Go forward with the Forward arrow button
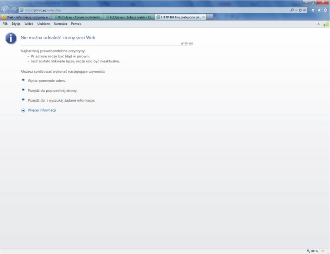Image resolution: width=330 pixels, height=254 pixels. (x=14, y=10)
